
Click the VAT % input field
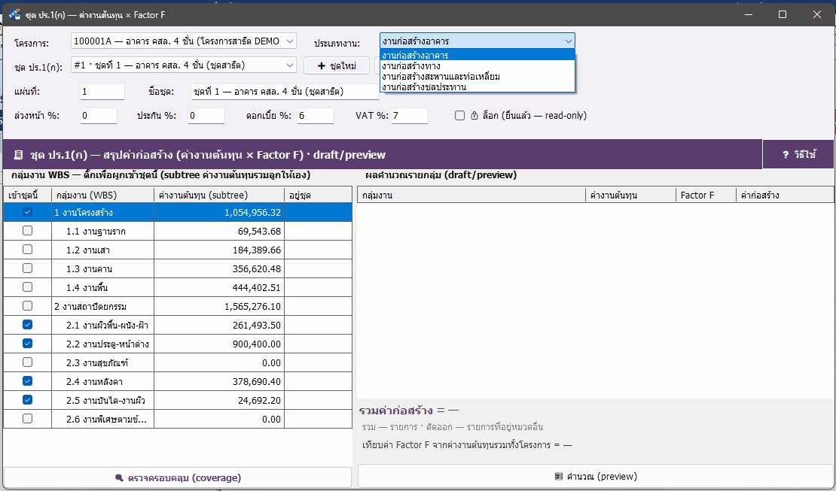[x=410, y=116]
